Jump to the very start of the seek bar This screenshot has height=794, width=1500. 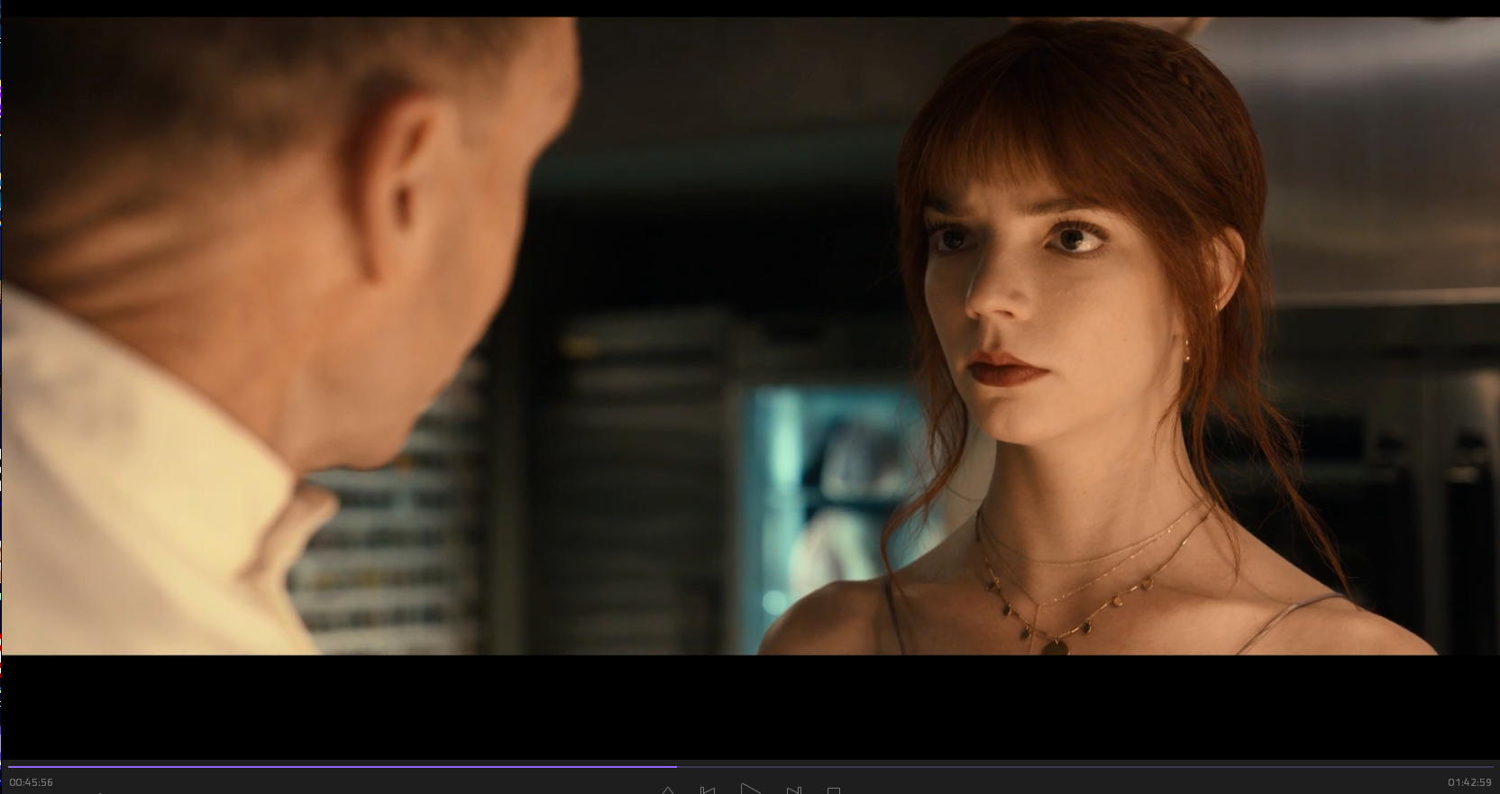coord(9,767)
